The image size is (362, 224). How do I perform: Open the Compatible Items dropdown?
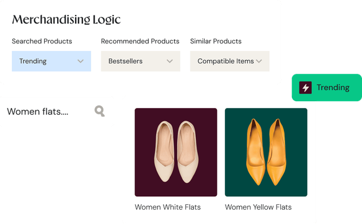click(x=230, y=61)
